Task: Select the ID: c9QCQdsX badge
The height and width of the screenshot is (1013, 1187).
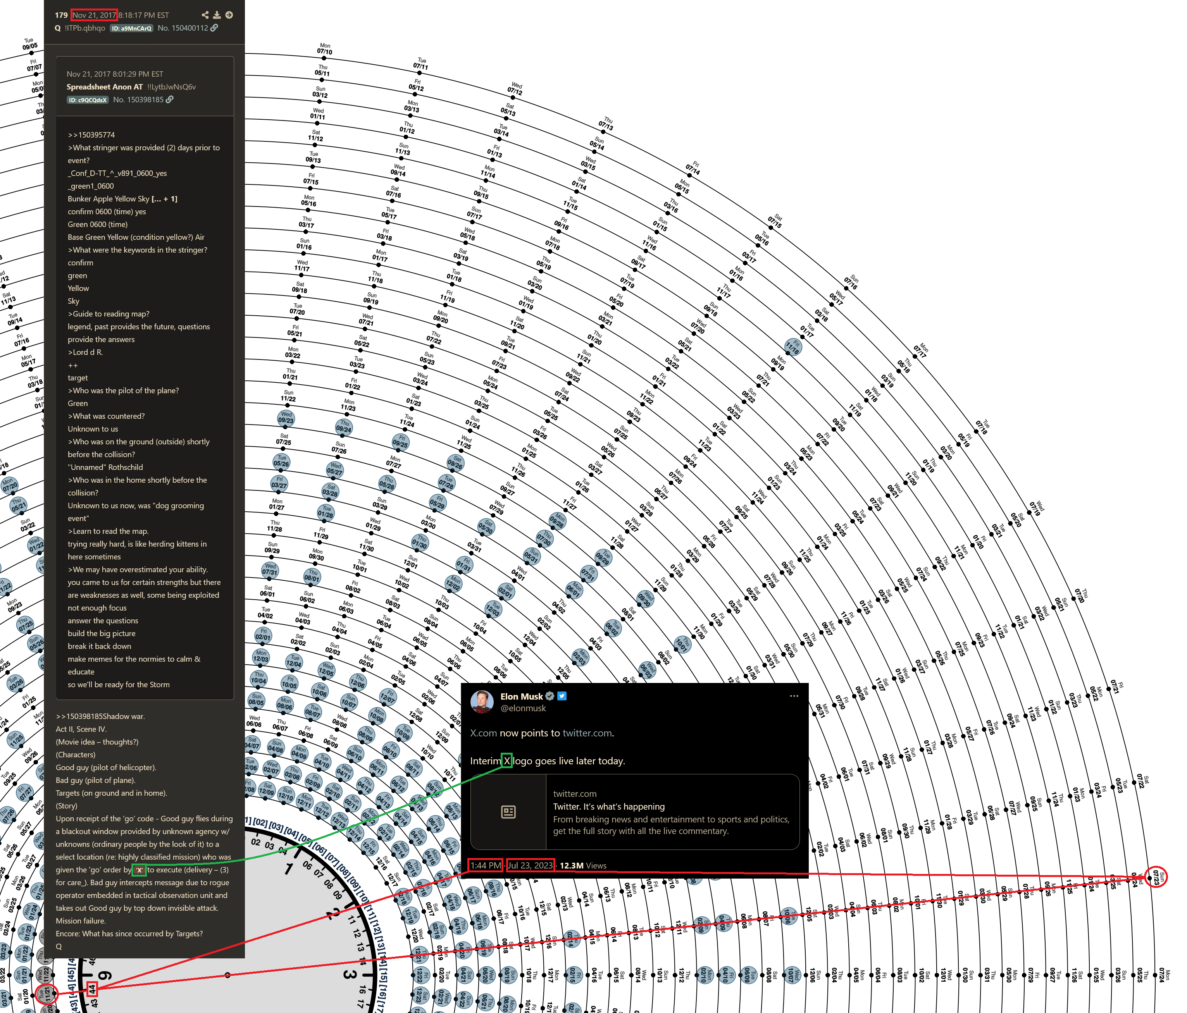Action: pos(88,100)
